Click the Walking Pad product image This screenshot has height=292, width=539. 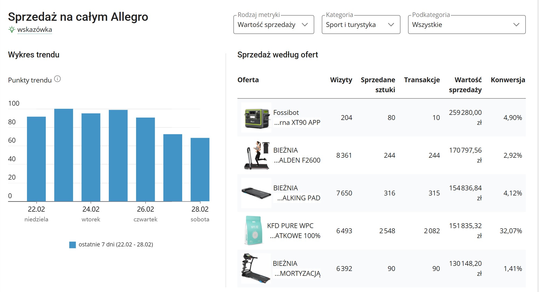[x=256, y=193]
